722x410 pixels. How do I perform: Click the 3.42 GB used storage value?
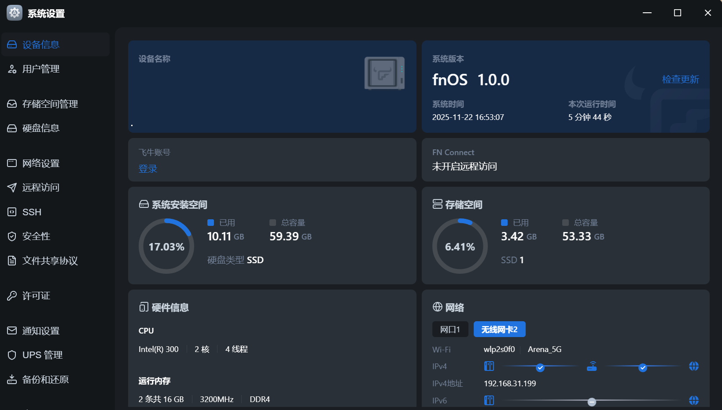pos(519,236)
